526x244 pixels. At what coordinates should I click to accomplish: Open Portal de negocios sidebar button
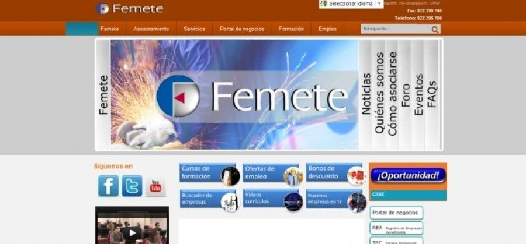pos(396,213)
